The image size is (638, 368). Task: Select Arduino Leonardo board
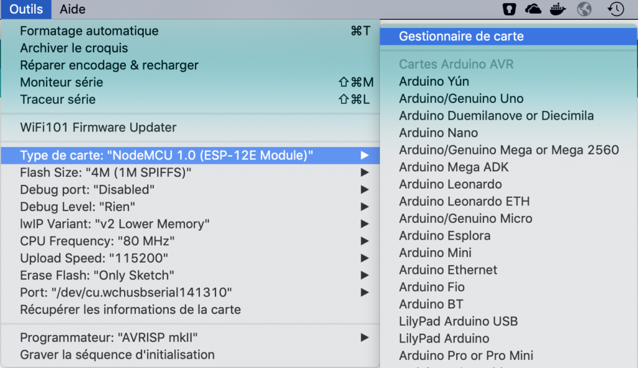508,184
